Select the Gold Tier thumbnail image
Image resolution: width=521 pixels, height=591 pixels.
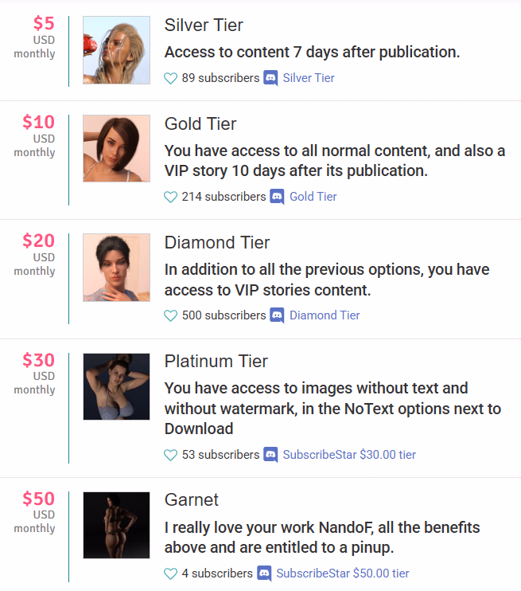116,148
